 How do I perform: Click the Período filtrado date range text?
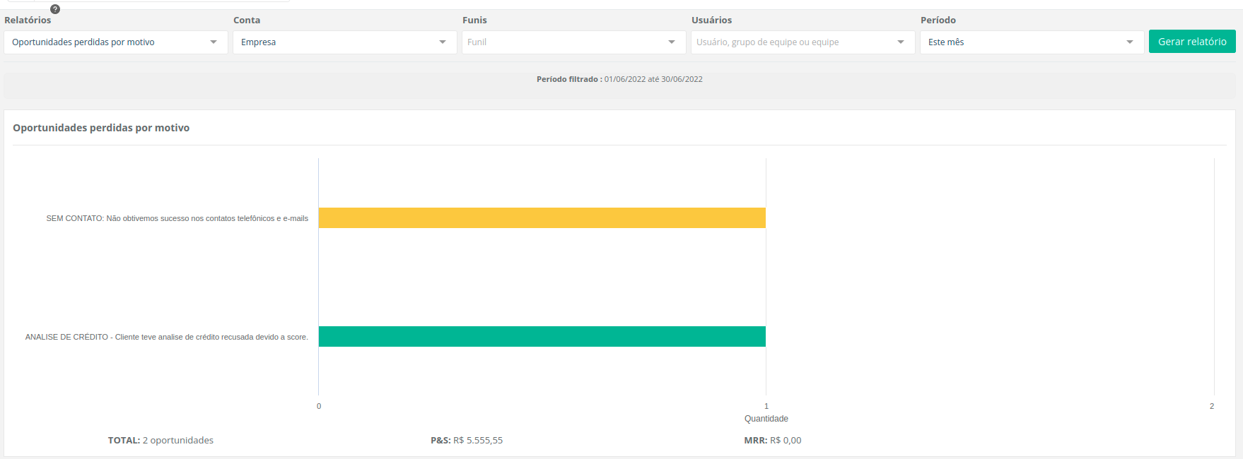pos(619,80)
